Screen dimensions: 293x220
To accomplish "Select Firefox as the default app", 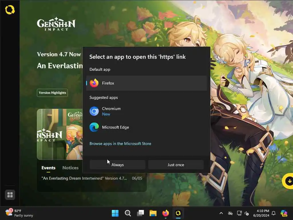I will (x=147, y=83).
